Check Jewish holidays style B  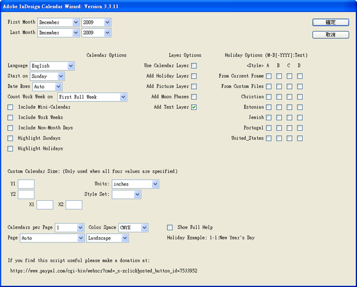(279, 118)
